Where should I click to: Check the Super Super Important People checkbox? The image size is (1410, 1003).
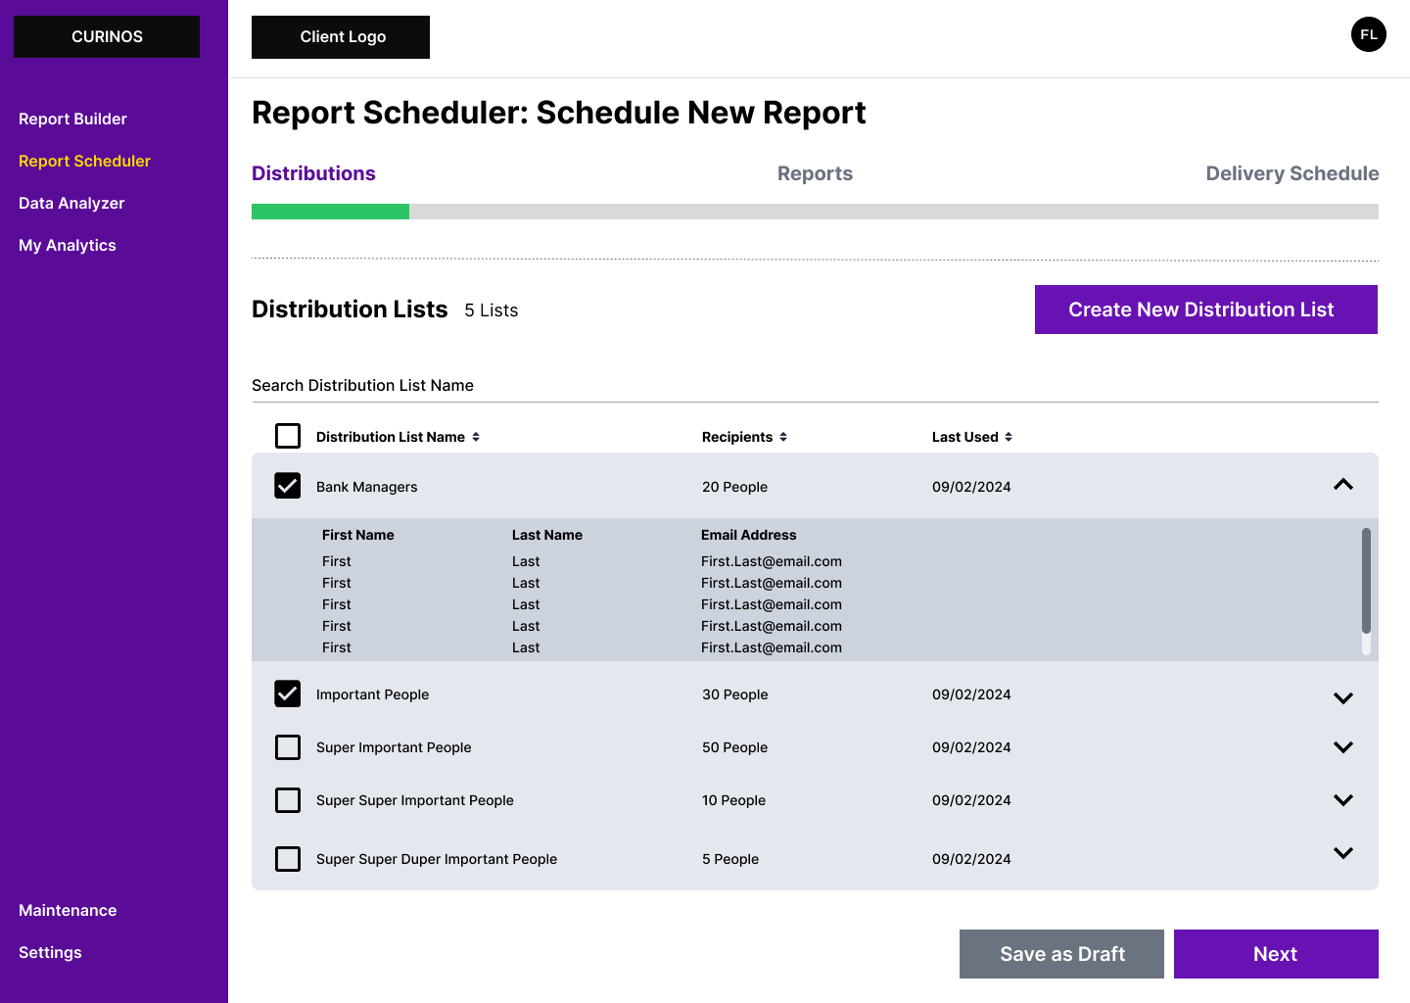[x=288, y=800]
